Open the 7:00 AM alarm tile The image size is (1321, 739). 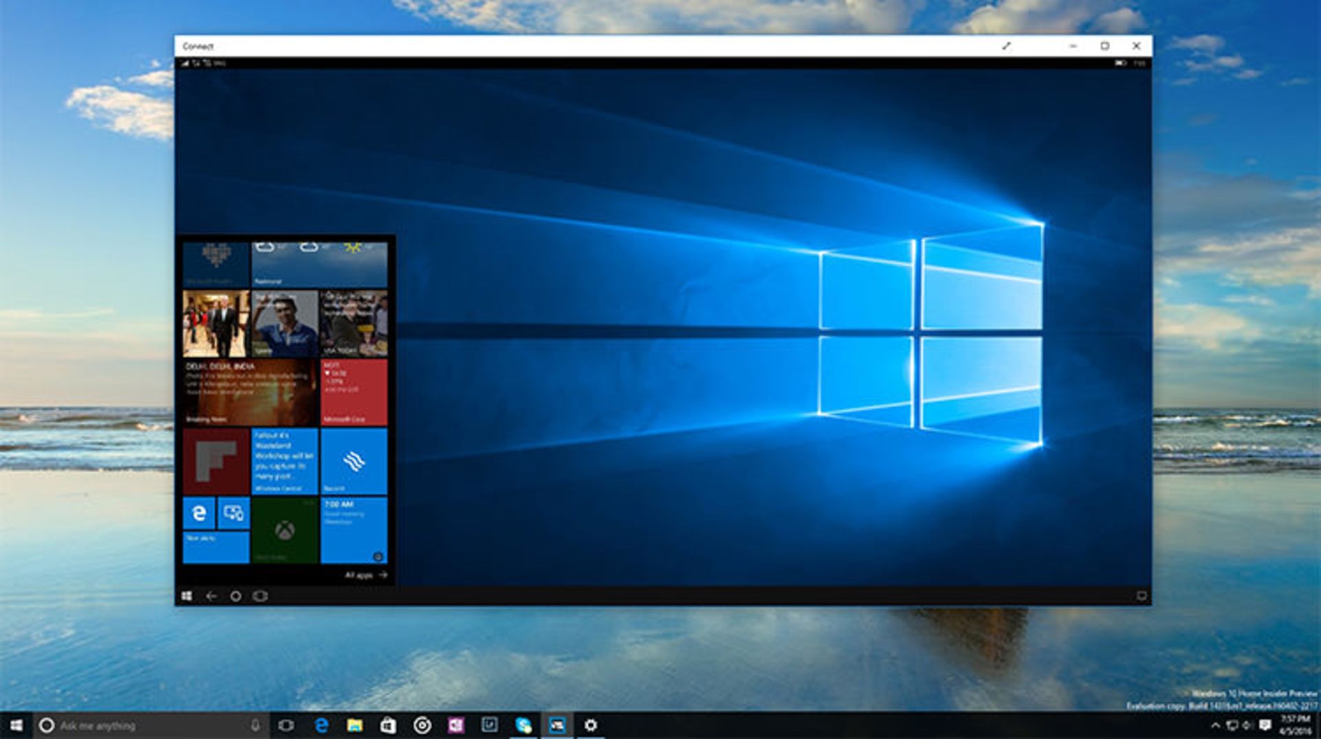point(354,531)
